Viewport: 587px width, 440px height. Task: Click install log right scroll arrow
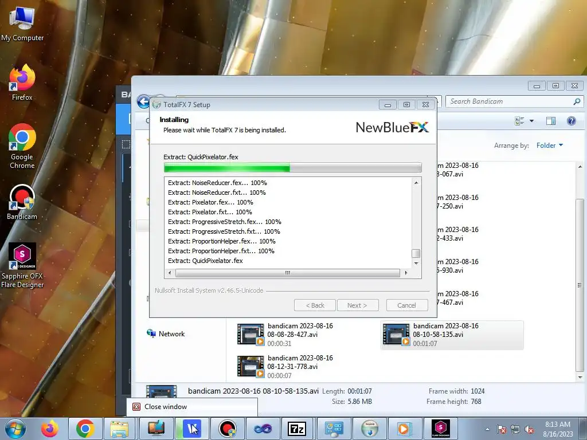tap(406, 273)
